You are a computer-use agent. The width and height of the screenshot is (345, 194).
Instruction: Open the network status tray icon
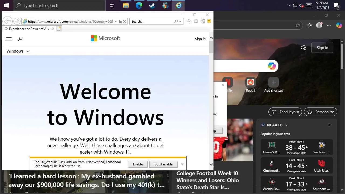(295, 5)
